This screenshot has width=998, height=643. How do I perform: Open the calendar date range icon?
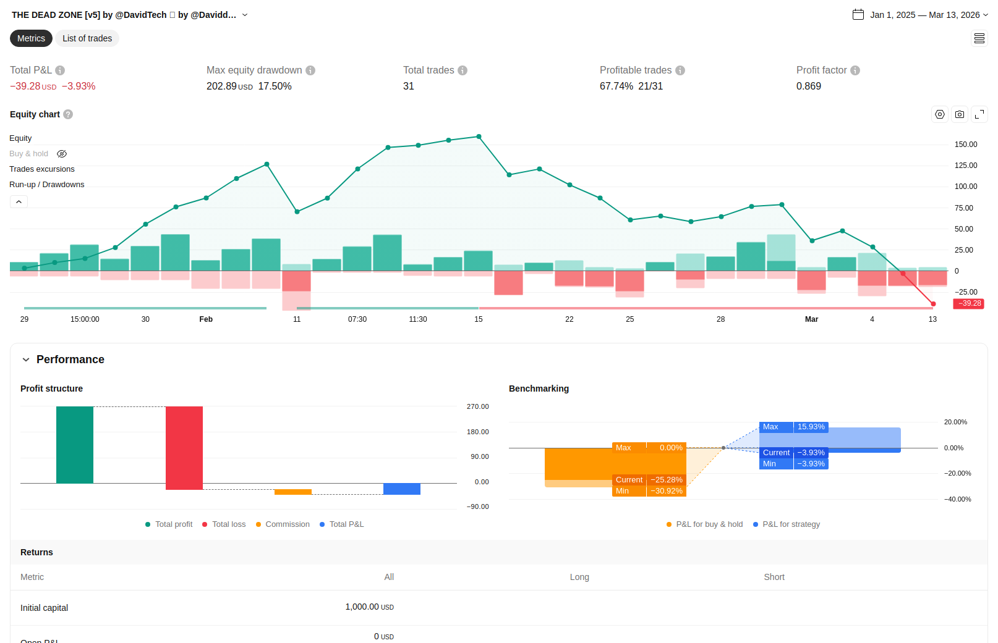click(x=858, y=15)
